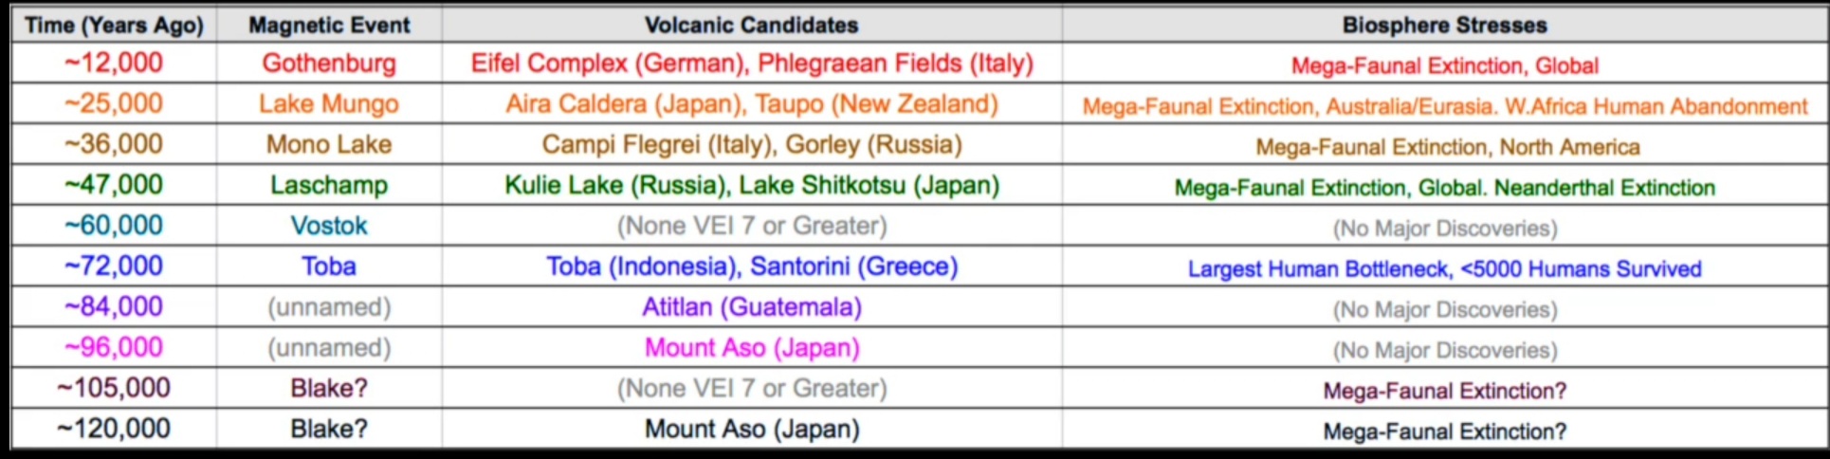Select the ~72,000 time cell
The height and width of the screenshot is (459, 1830).
click(x=114, y=266)
